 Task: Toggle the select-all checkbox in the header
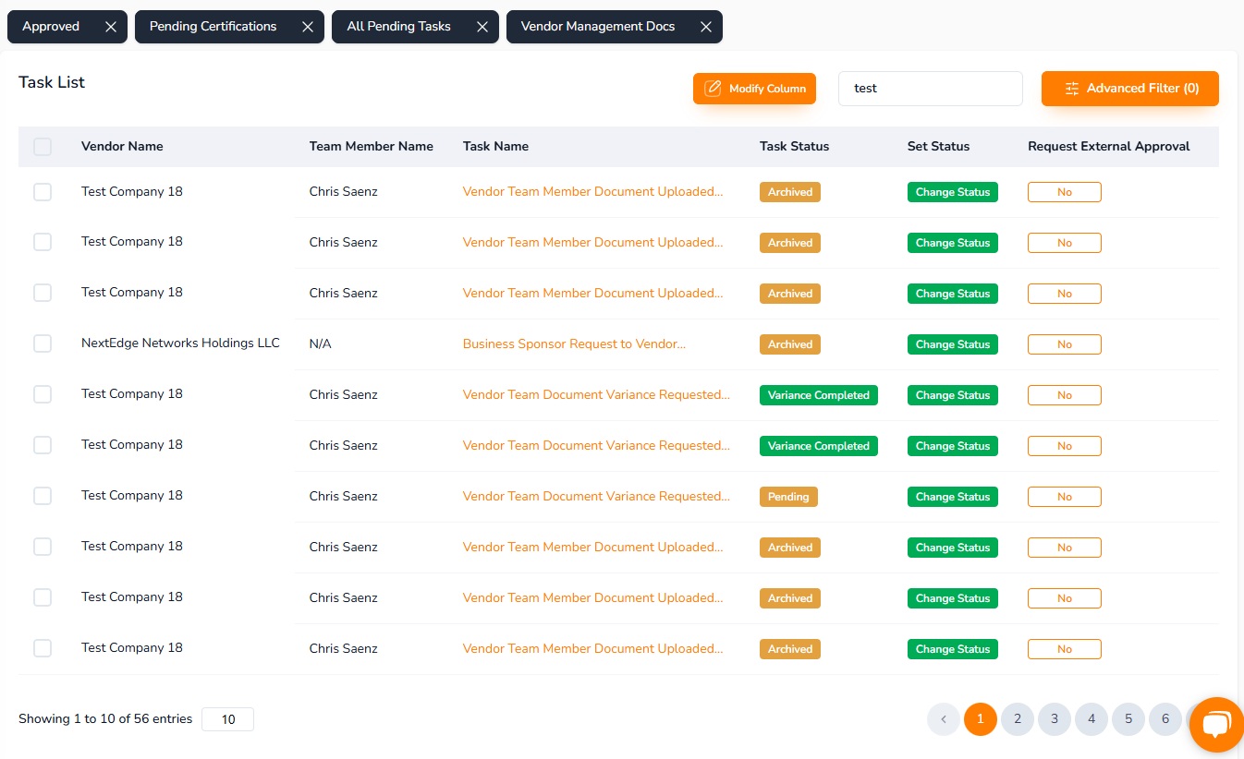click(43, 146)
